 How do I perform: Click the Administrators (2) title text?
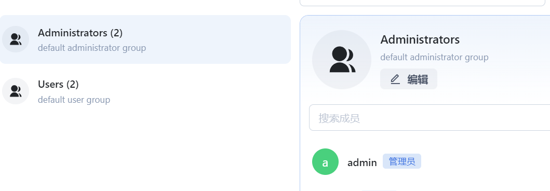(81, 33)
